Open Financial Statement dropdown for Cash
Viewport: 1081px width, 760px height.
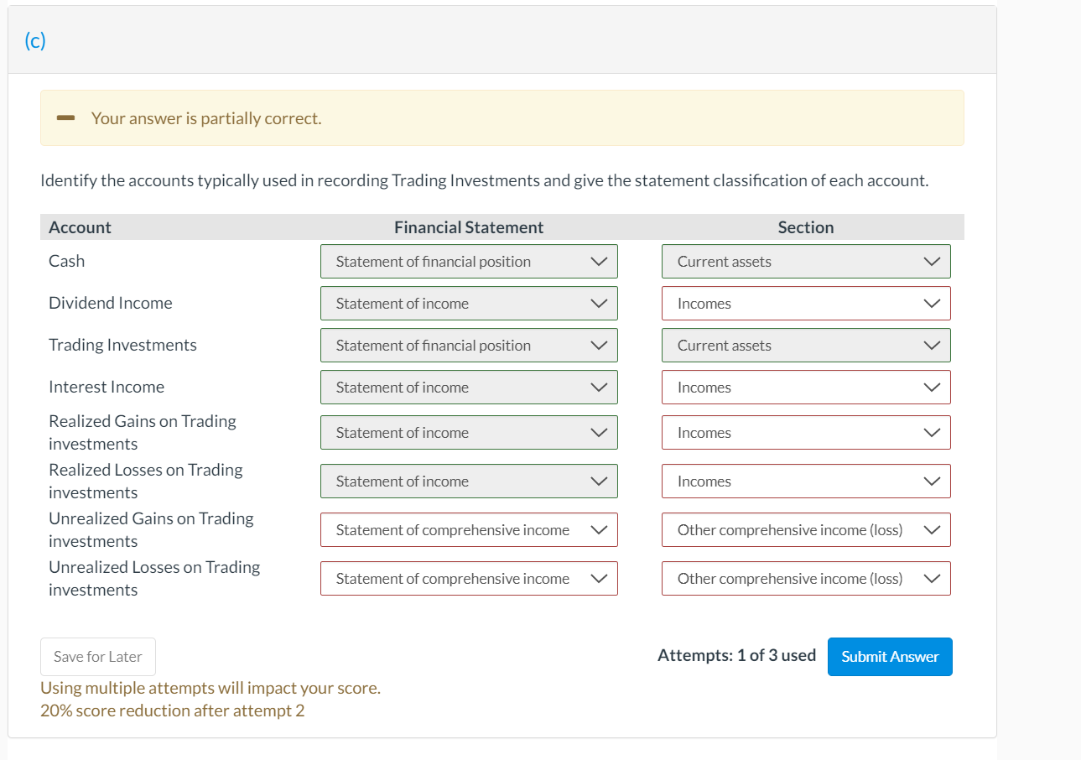pos(469,261)
